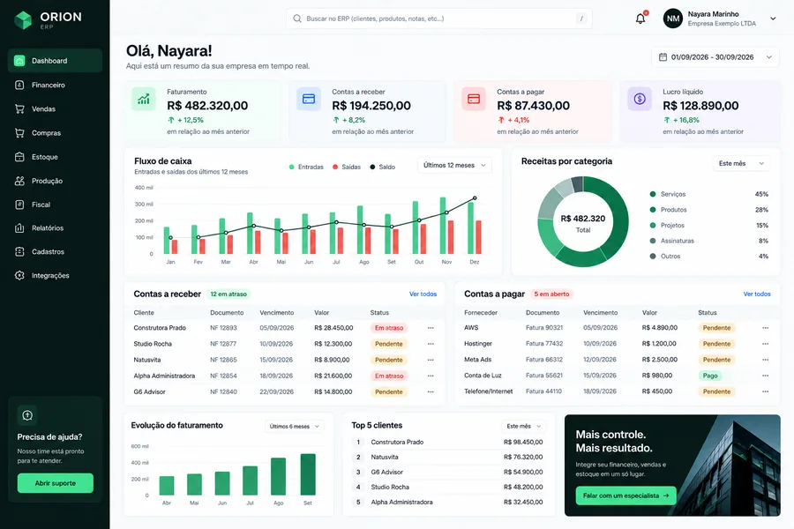Click the Contas a pagar card icon
This screenshot has width=794, height=529.
pos(474,99)
